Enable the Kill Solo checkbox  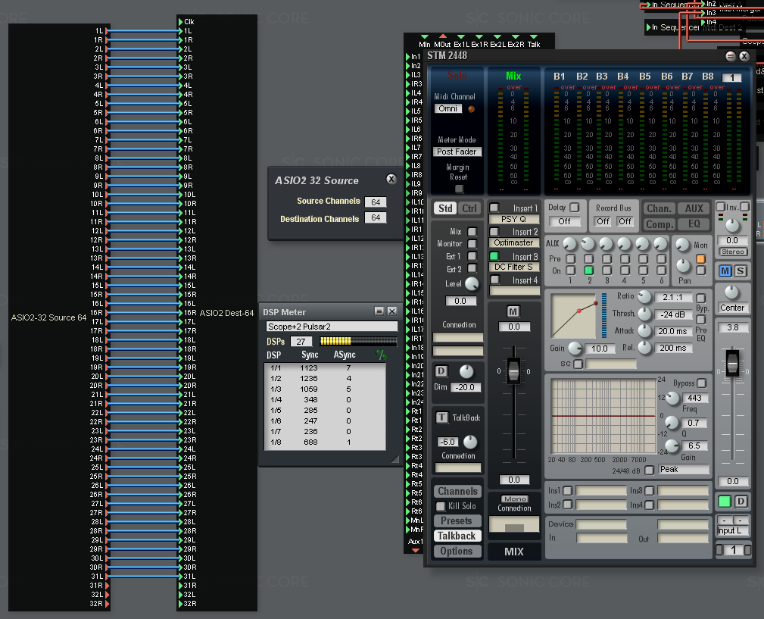[441, 506]
